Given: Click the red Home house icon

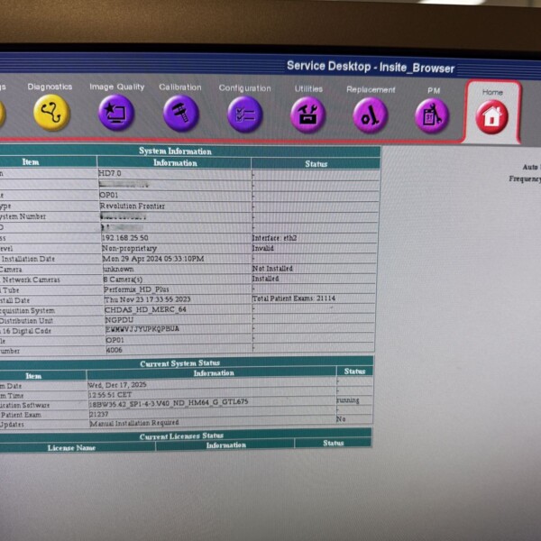Looking at the screenshot, I should click(x=492, y=117).
